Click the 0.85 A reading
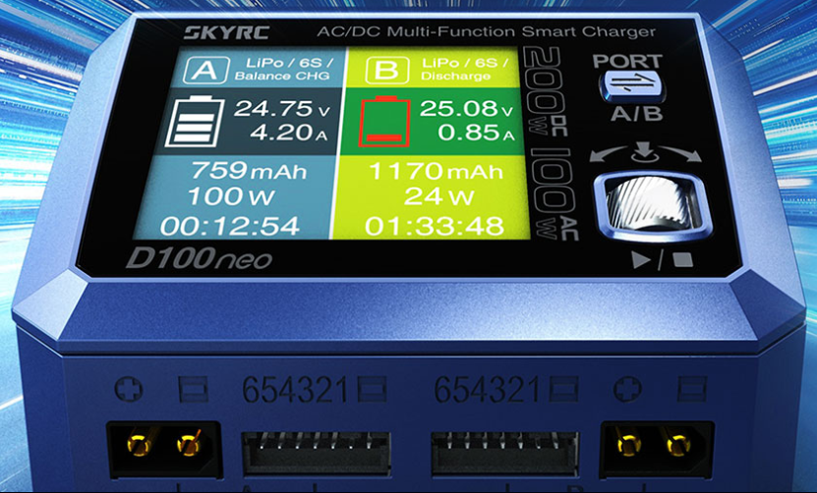817x493 pixels. pyautogui.click(x=475, y=133)
